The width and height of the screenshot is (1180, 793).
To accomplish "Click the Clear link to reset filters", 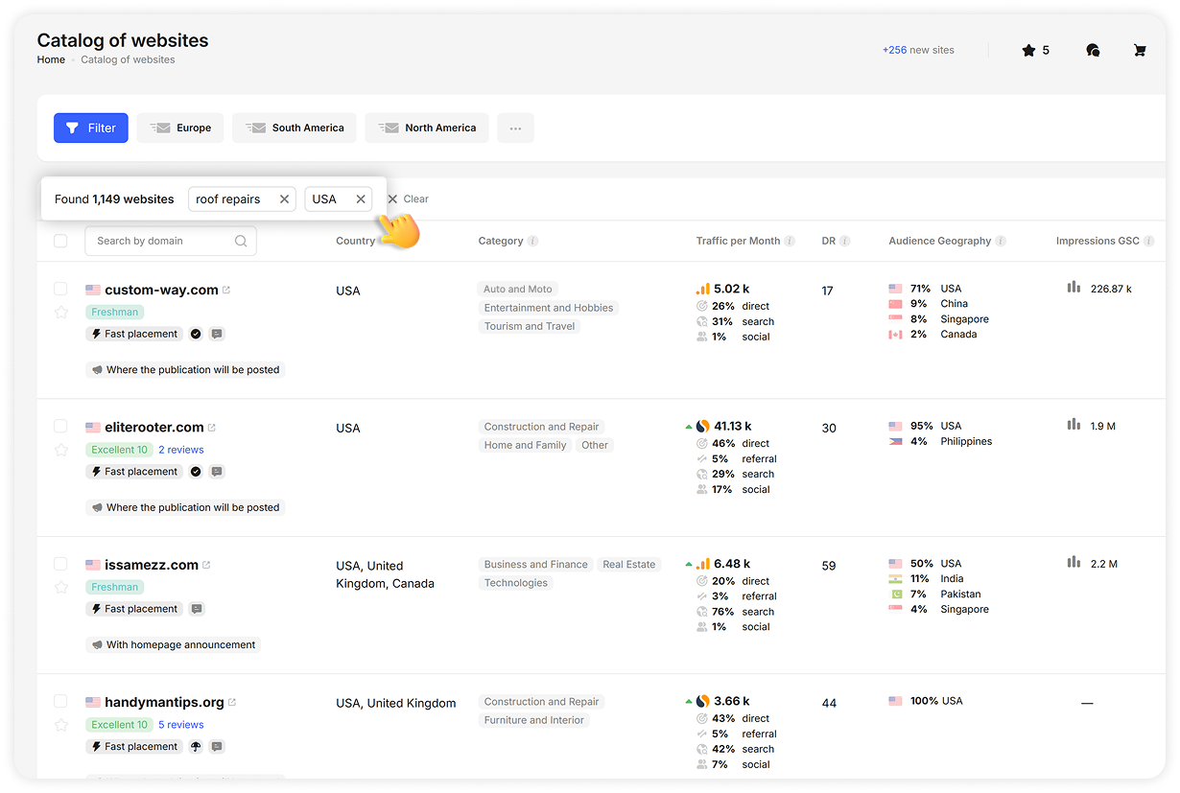I will coord(416,198).
